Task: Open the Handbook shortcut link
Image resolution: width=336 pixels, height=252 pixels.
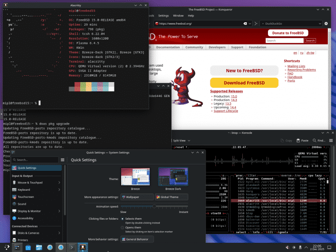Action: 294,77
